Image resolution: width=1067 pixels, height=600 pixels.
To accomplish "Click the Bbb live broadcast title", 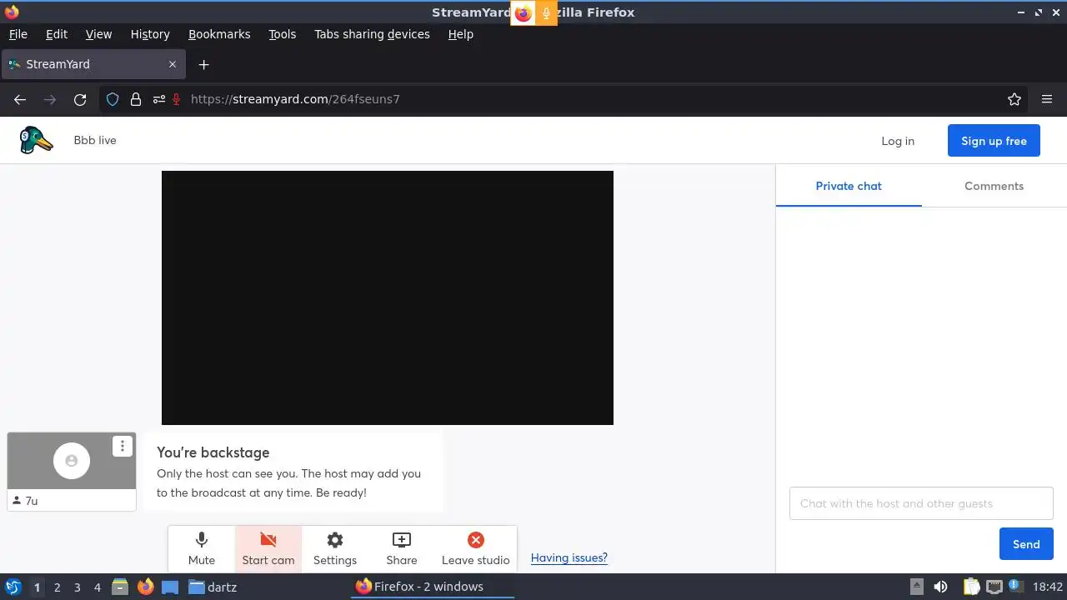I will [x=95, y=140].
